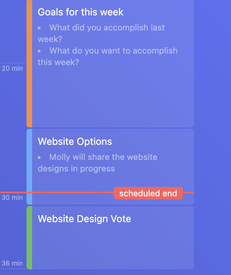This screenshot has width=231, height=275.
Task: Click the "30 min" timeline label
Action: [x=12, y=198]
